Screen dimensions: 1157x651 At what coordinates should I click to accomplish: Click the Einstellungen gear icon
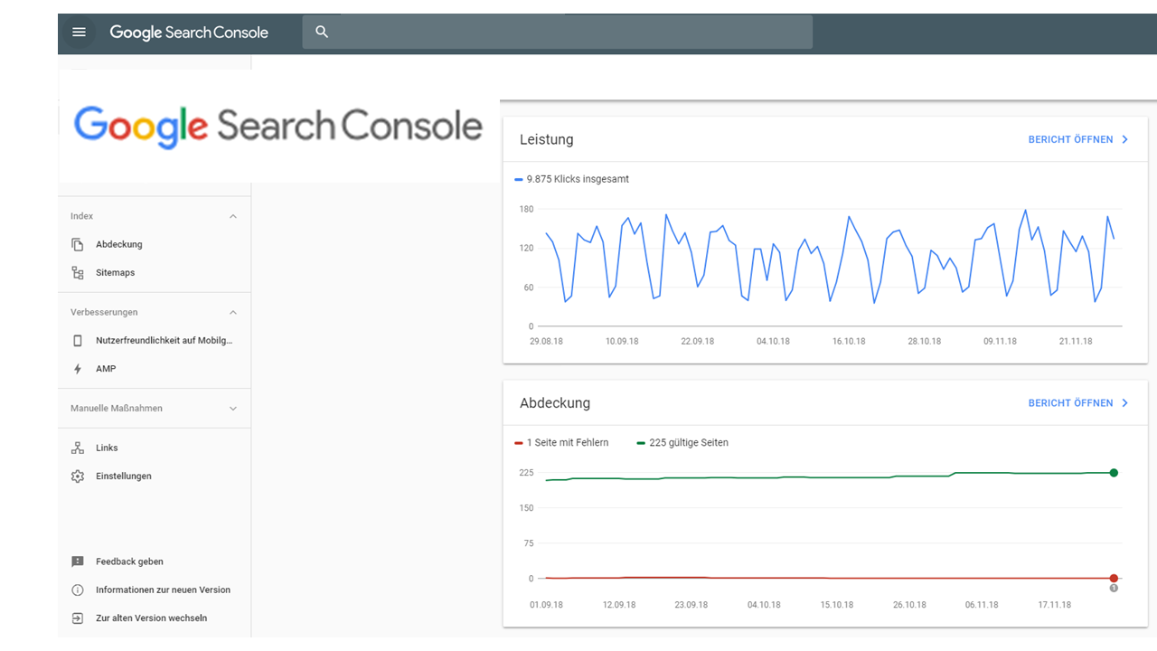click(x=78, y=476)
